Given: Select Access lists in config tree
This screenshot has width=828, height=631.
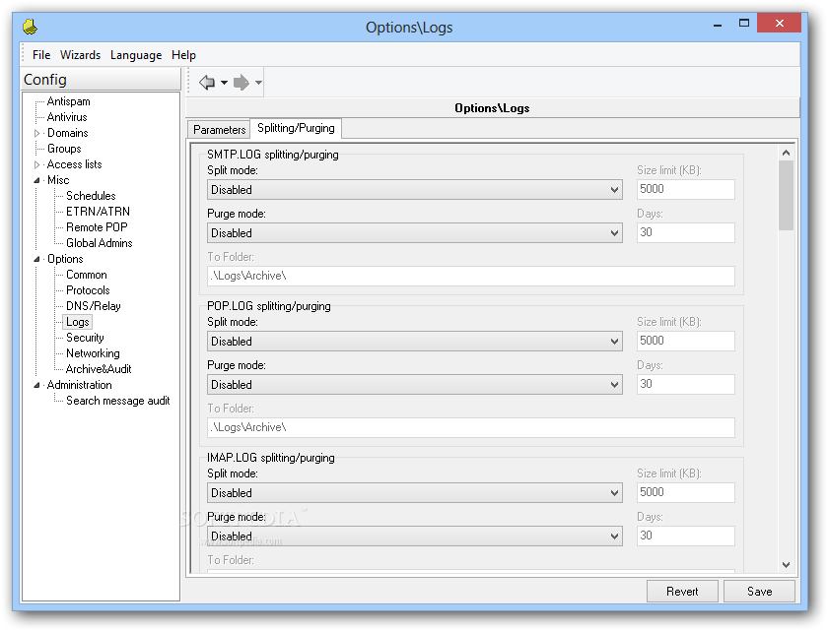Looking at the screenshot, I should click(75, 164).
